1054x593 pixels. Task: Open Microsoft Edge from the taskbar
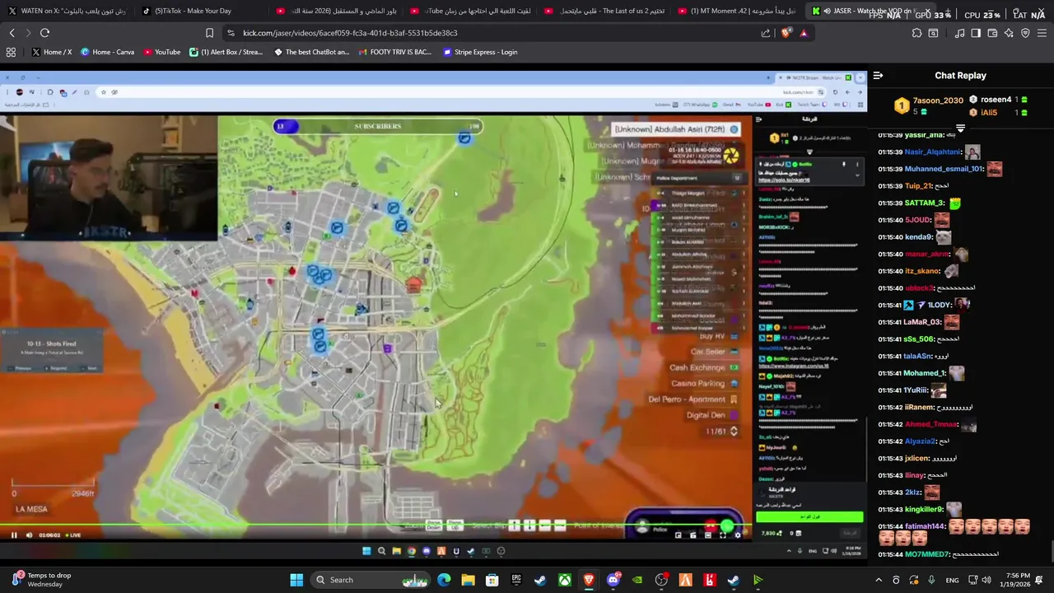[444, 580]
